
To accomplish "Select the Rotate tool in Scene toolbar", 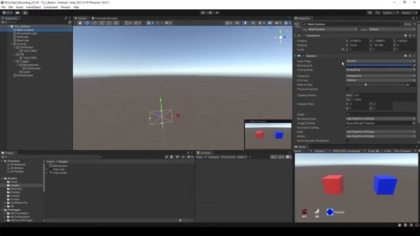I will pyautogui.click(x=94, y=23).
